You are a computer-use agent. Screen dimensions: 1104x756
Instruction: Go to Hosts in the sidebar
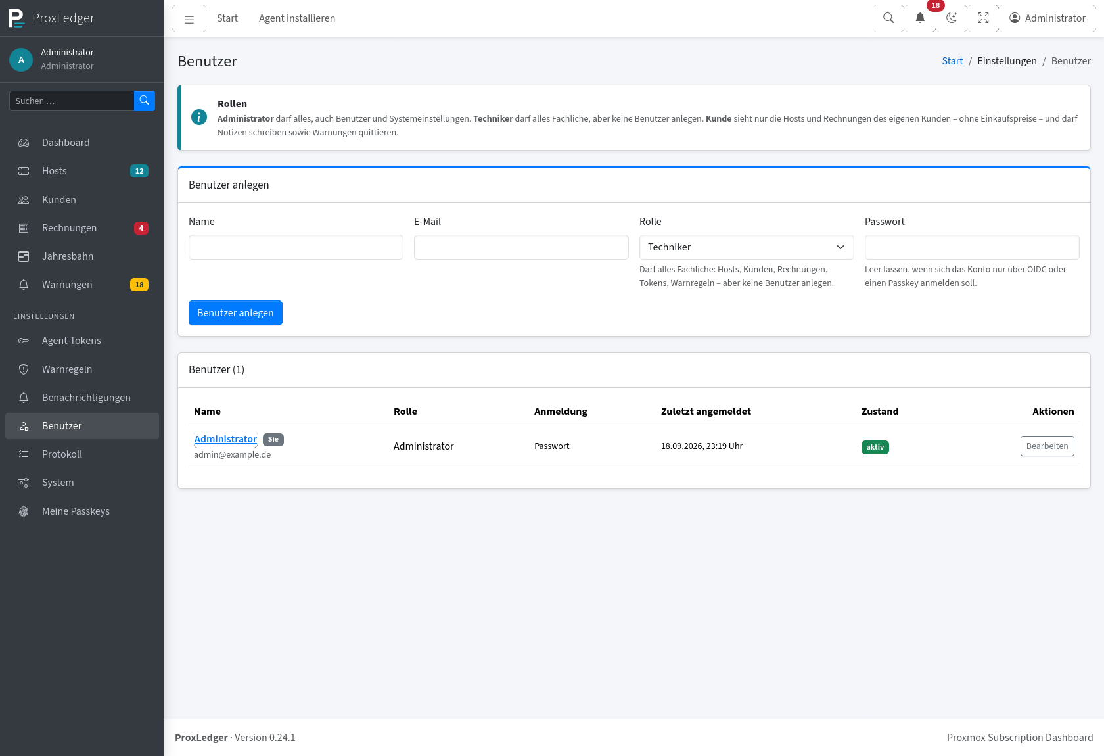coord(82,171)
